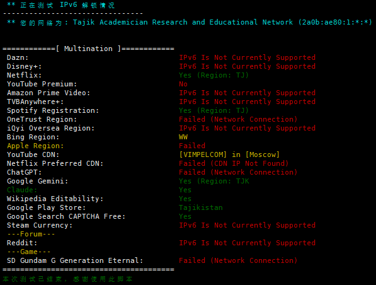Click the 'Google Gemini:' label
This screenshot has height=285, width=376.
(x=37, y=181)
